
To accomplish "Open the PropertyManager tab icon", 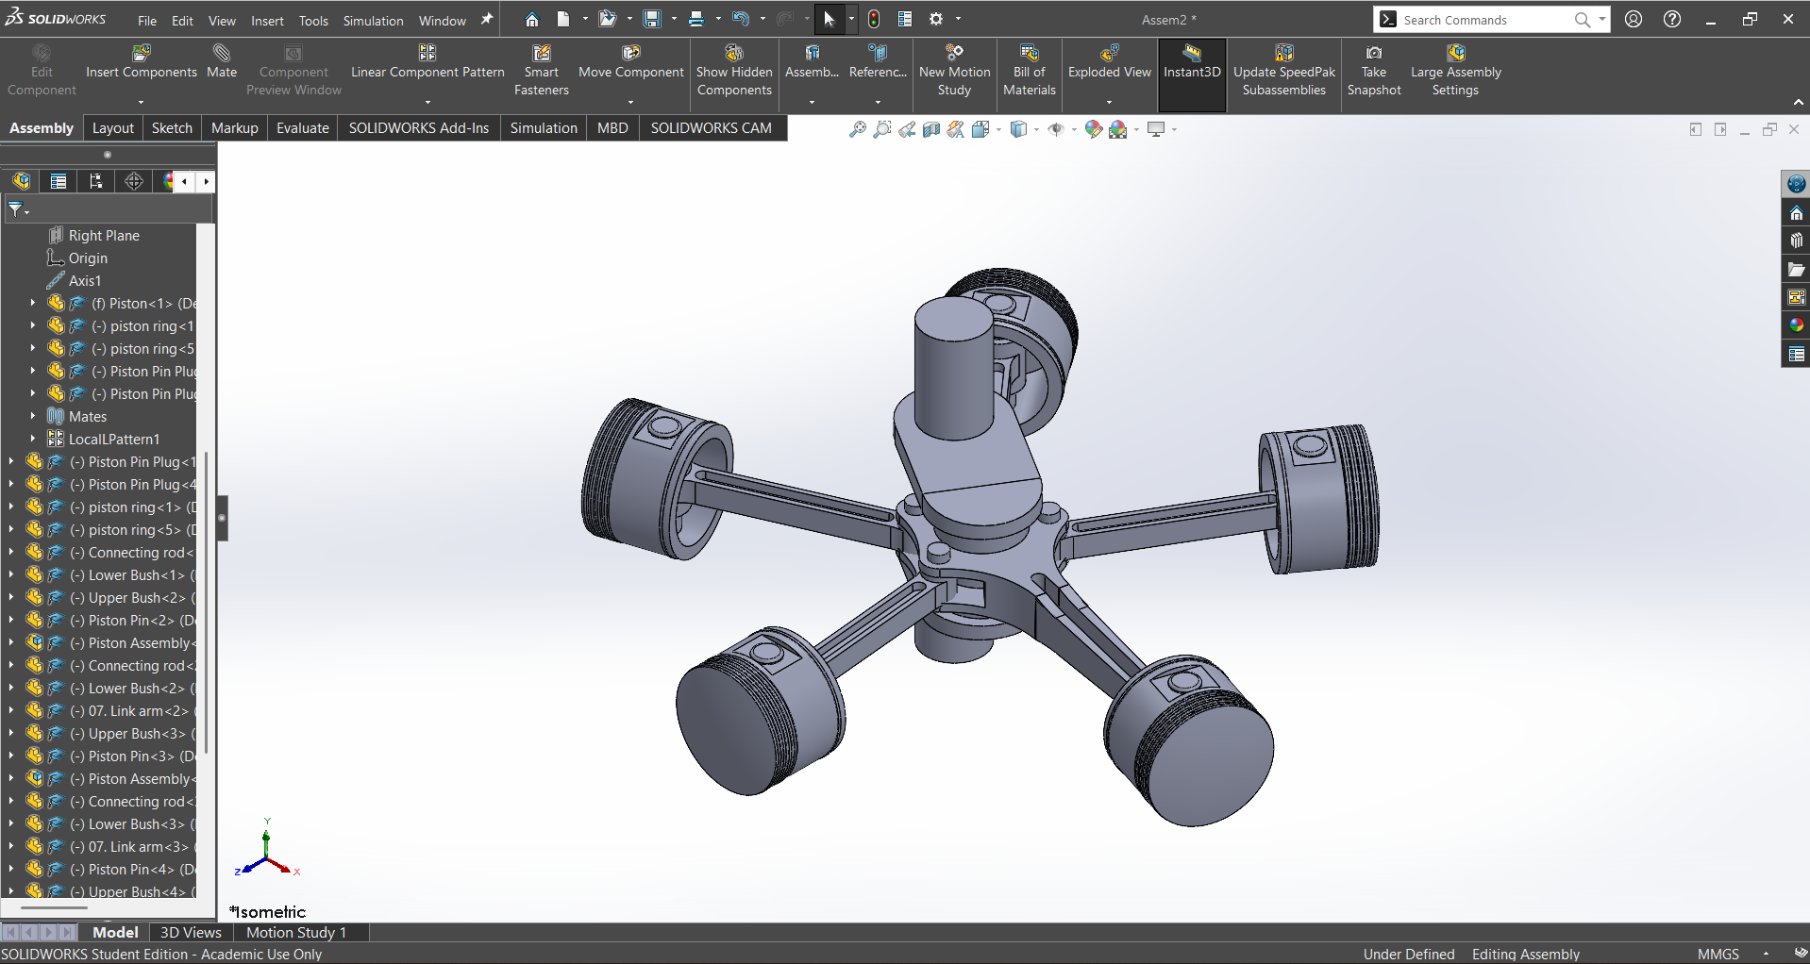I will 59,181.
